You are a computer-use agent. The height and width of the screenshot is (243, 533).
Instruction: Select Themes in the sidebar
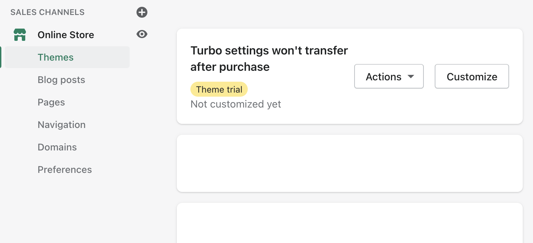point(56,57)
